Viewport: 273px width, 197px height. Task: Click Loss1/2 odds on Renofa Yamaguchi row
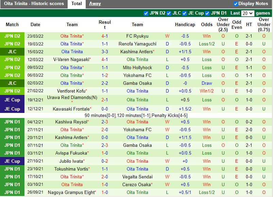tap(207, 44)
